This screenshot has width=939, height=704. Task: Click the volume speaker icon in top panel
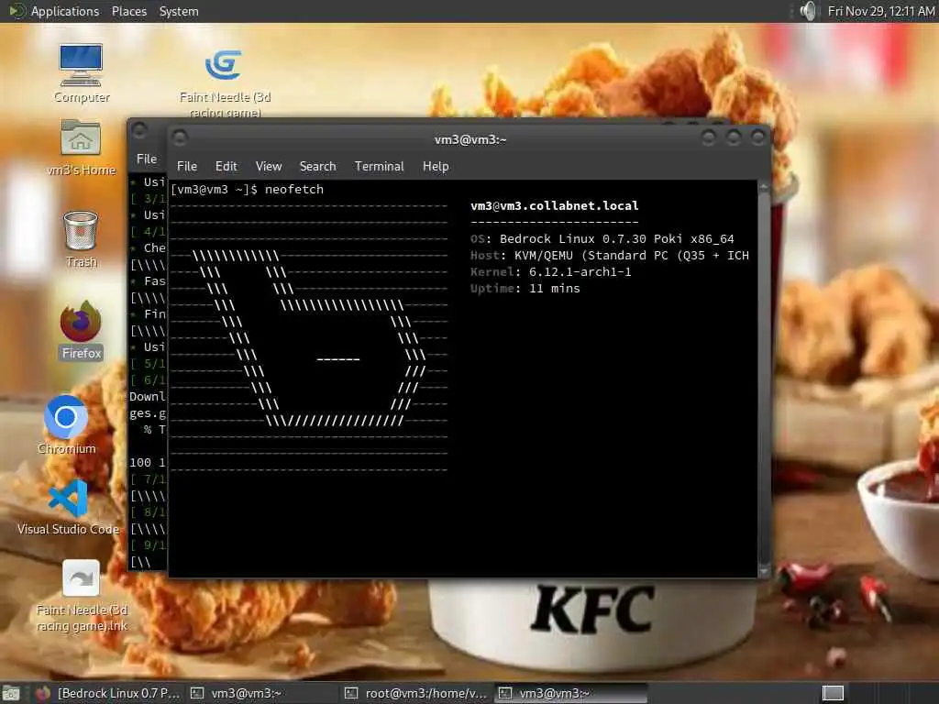coord(808,11)
